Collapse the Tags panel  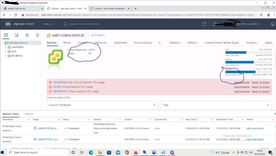pos(268,105)
